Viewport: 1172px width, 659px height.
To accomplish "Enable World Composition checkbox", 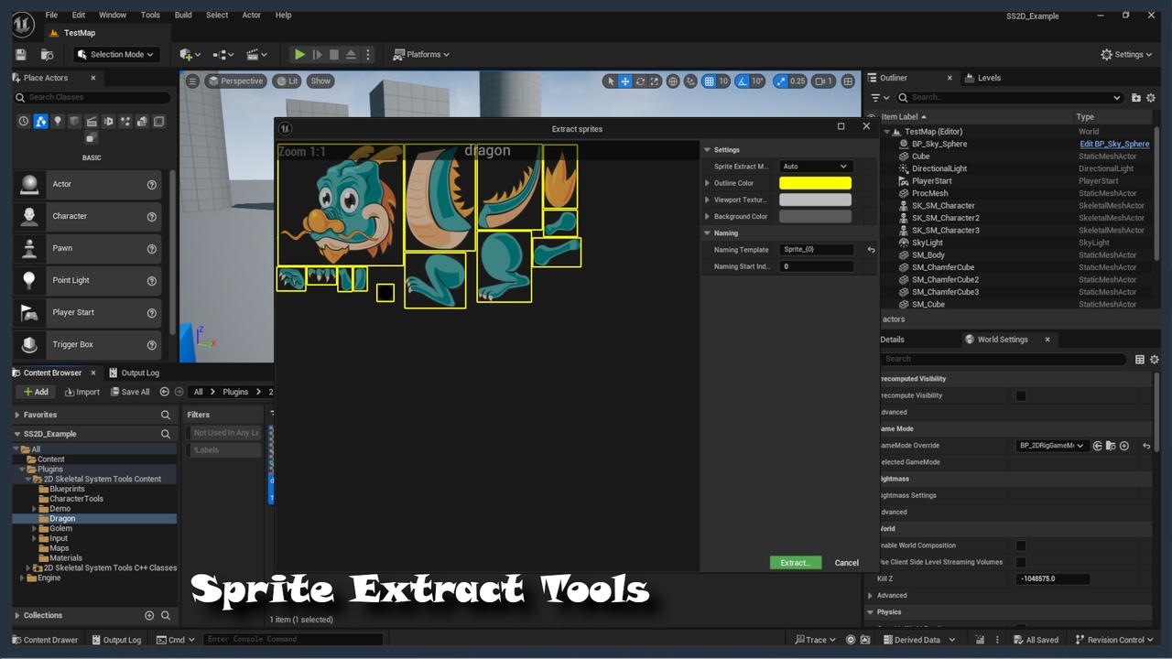I will point(1021,546).
